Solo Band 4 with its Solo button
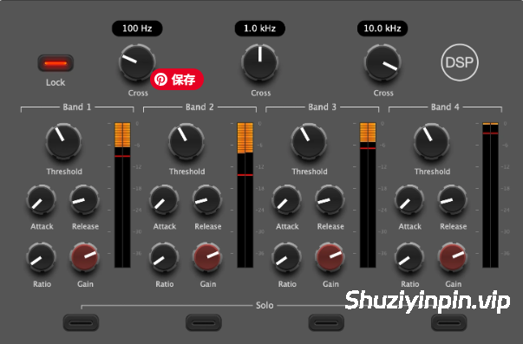Viewport: 523px width, 344px height. coord(449,322)
